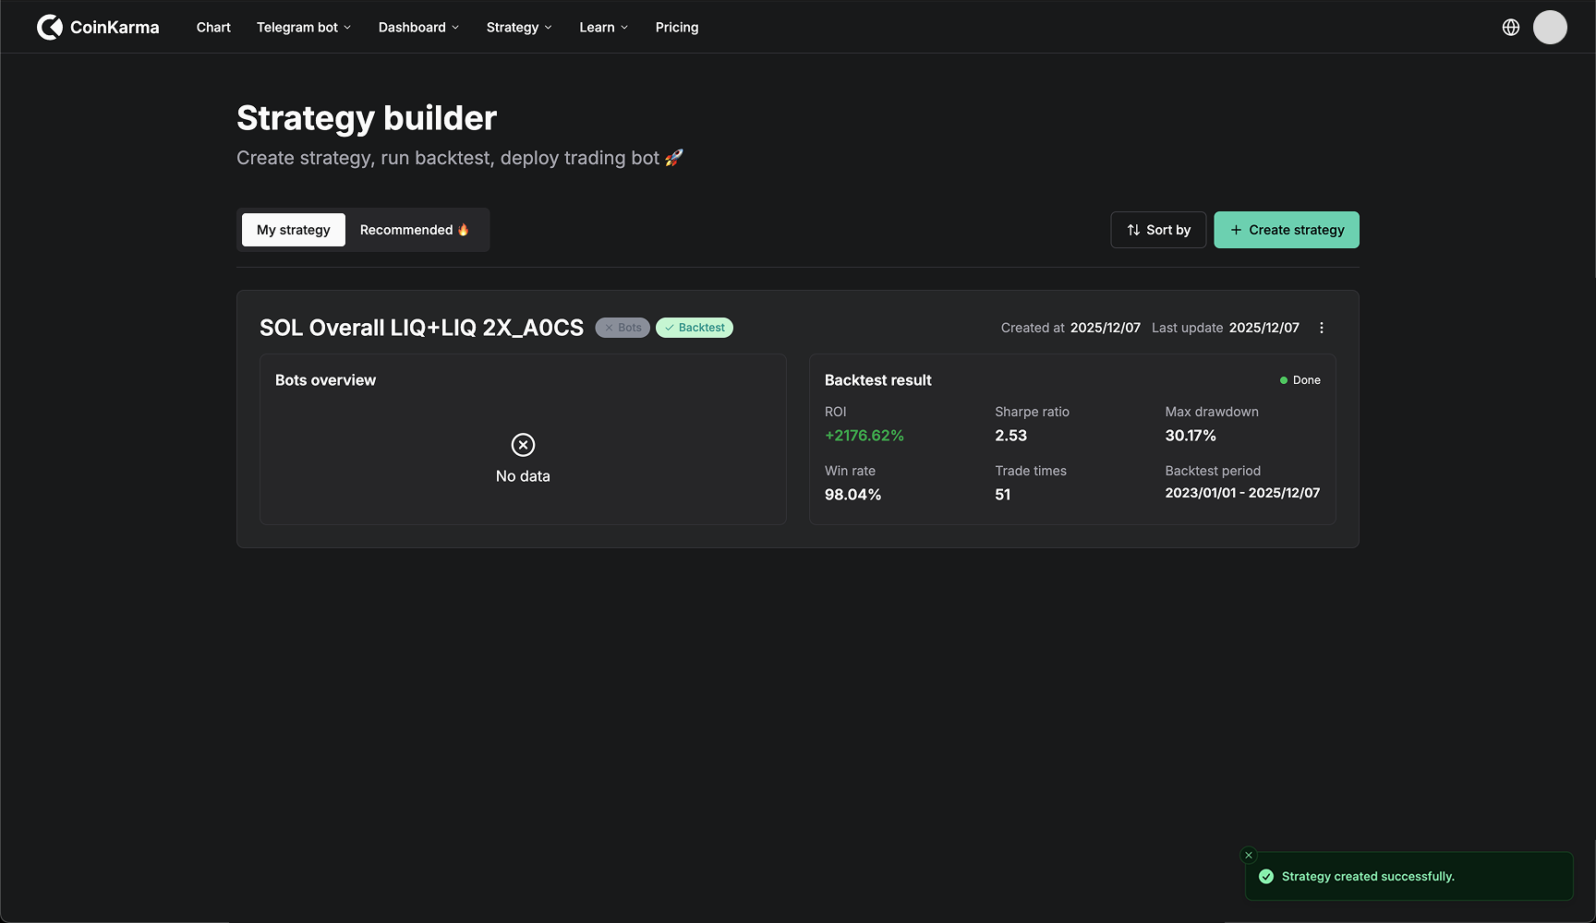The width and height of the screenshot is (1596, 923).
Task: Open the Sort by options
Action: tap(1158, 230)
